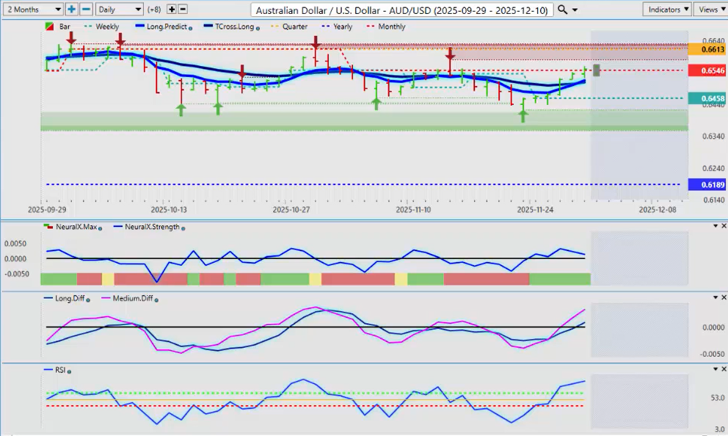Click the small plus button after (+8)
This screenshot has width=728, height=436.
click(172, 10)
